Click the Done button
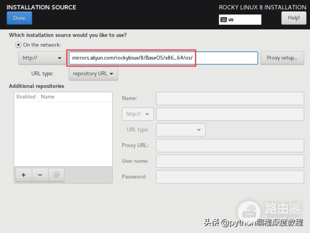 (19, 18)
